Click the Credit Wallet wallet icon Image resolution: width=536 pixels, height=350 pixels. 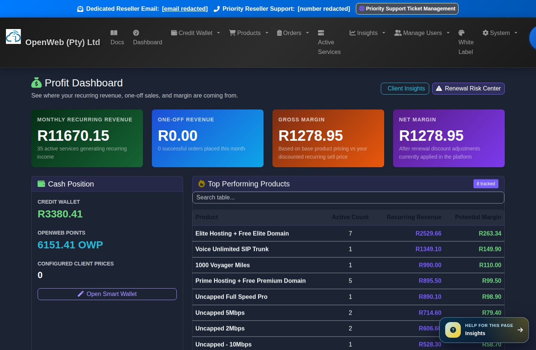click(174, 33)
